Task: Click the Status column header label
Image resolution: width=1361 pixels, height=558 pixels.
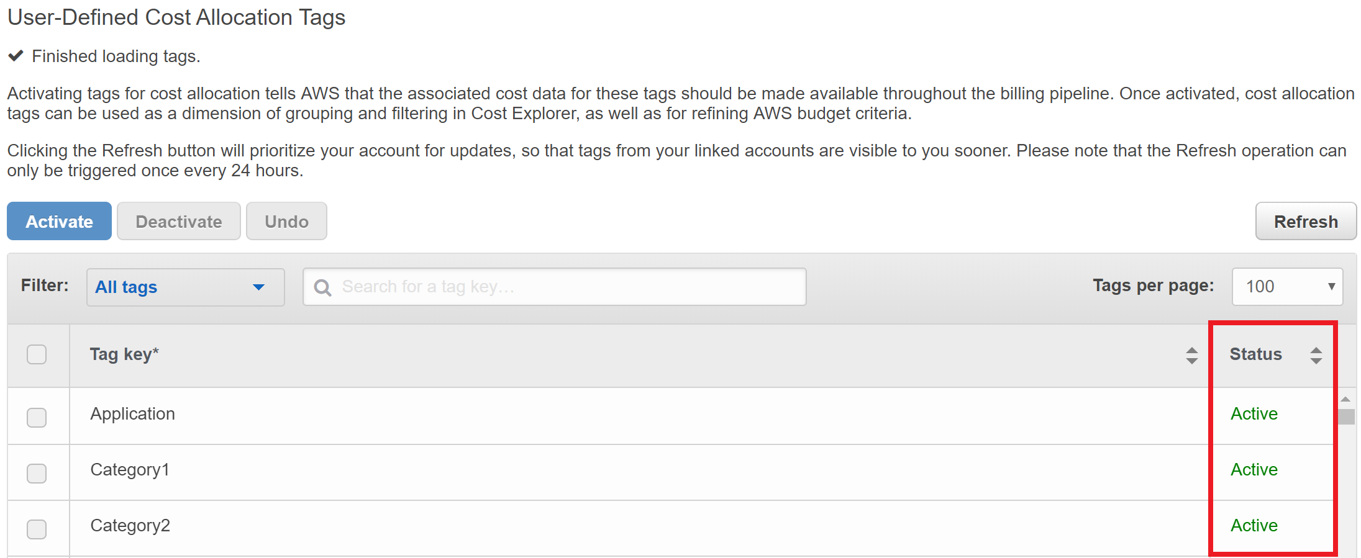Action: pyautogui.click(x=1255, y=354)
